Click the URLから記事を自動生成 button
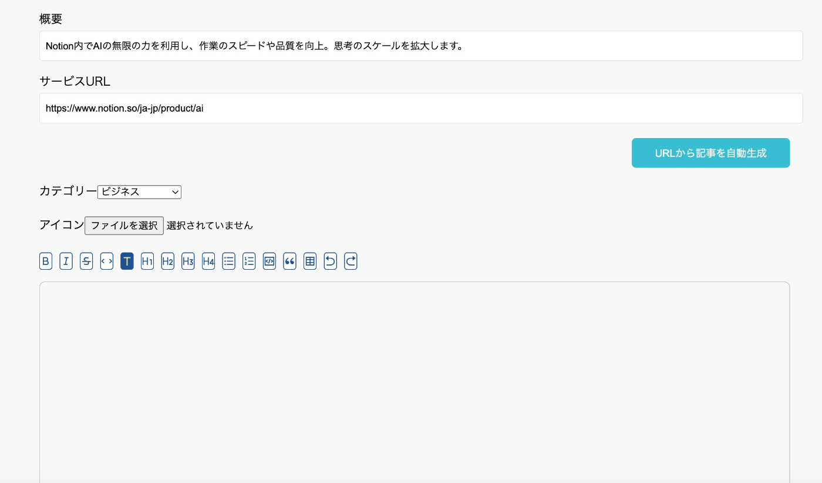Screen dimensions: 822x483 coord(710,153)
